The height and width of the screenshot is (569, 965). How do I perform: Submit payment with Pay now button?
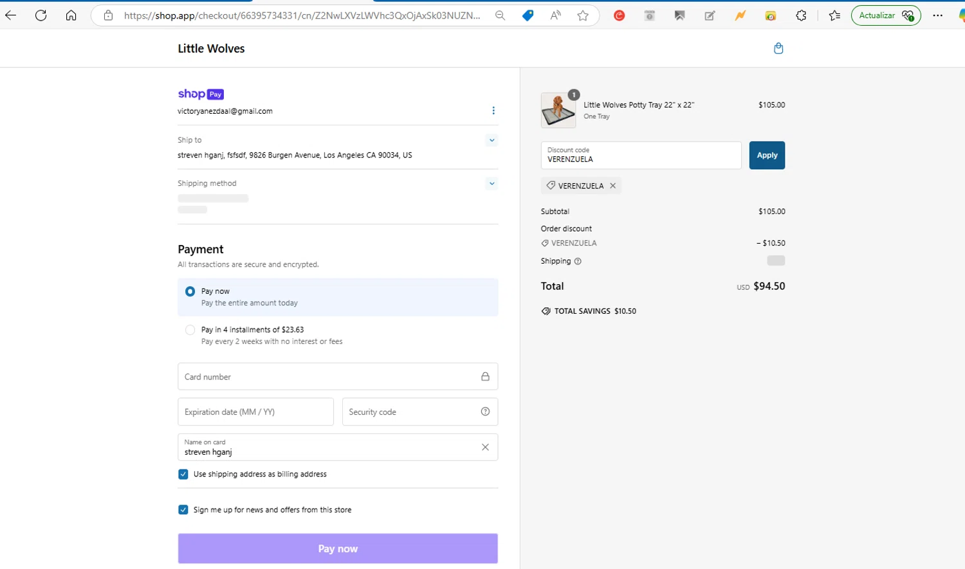338,548
